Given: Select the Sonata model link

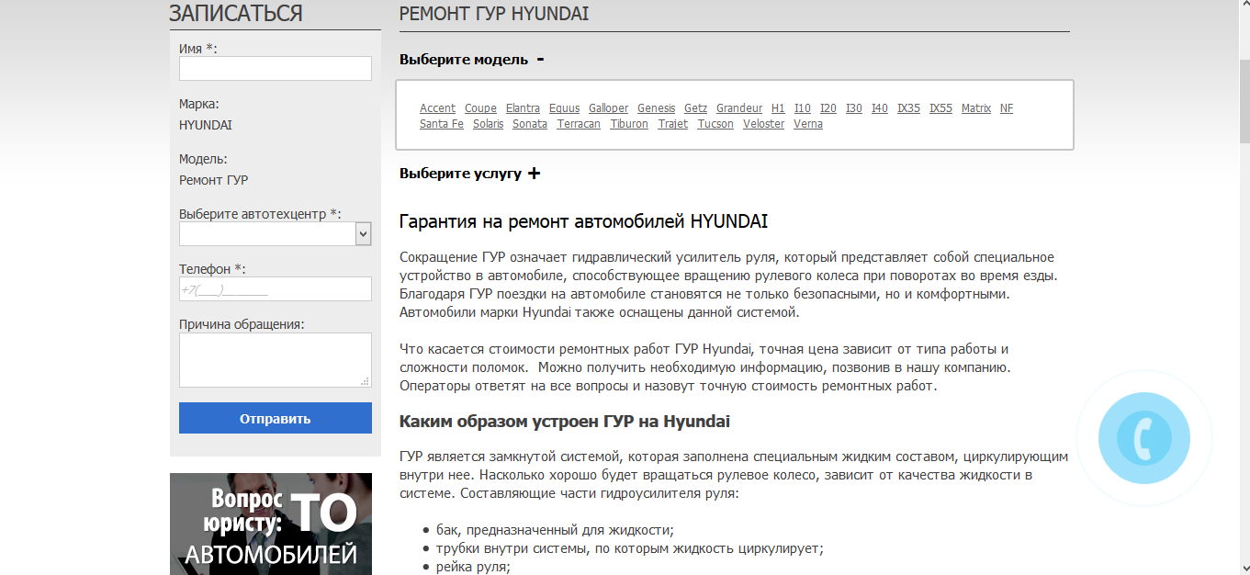Looking at the screenshot, I should coord(530,124).
